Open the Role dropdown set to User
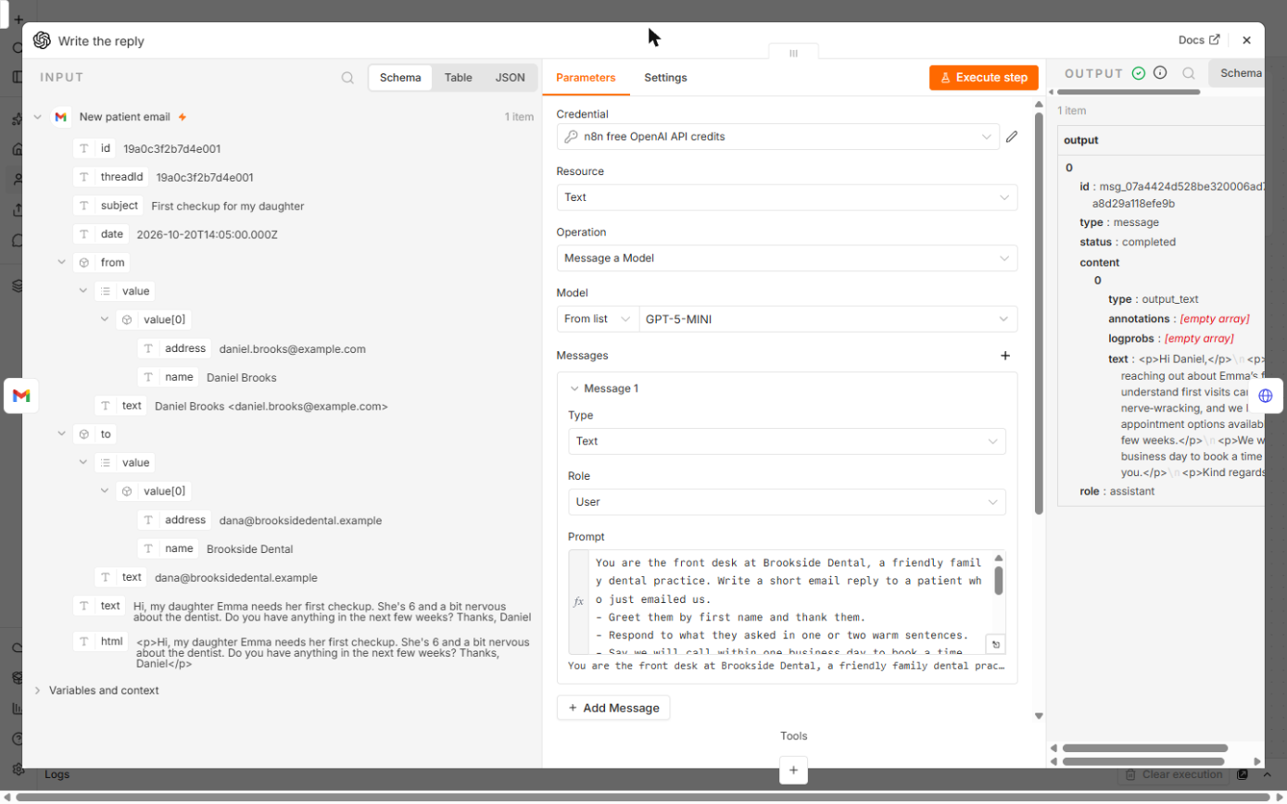The height and width of the screenshot is (804, 1287). [787, 502]
